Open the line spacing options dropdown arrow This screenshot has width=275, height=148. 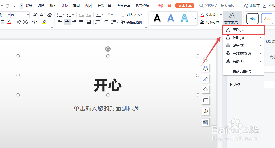pos(118,22)
